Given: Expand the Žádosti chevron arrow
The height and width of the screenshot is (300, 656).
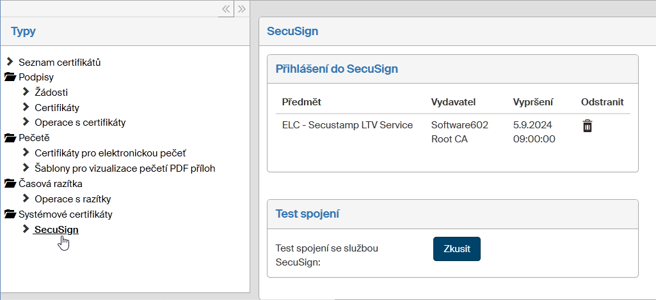Looking at the screenshot, I should point(26,92).
